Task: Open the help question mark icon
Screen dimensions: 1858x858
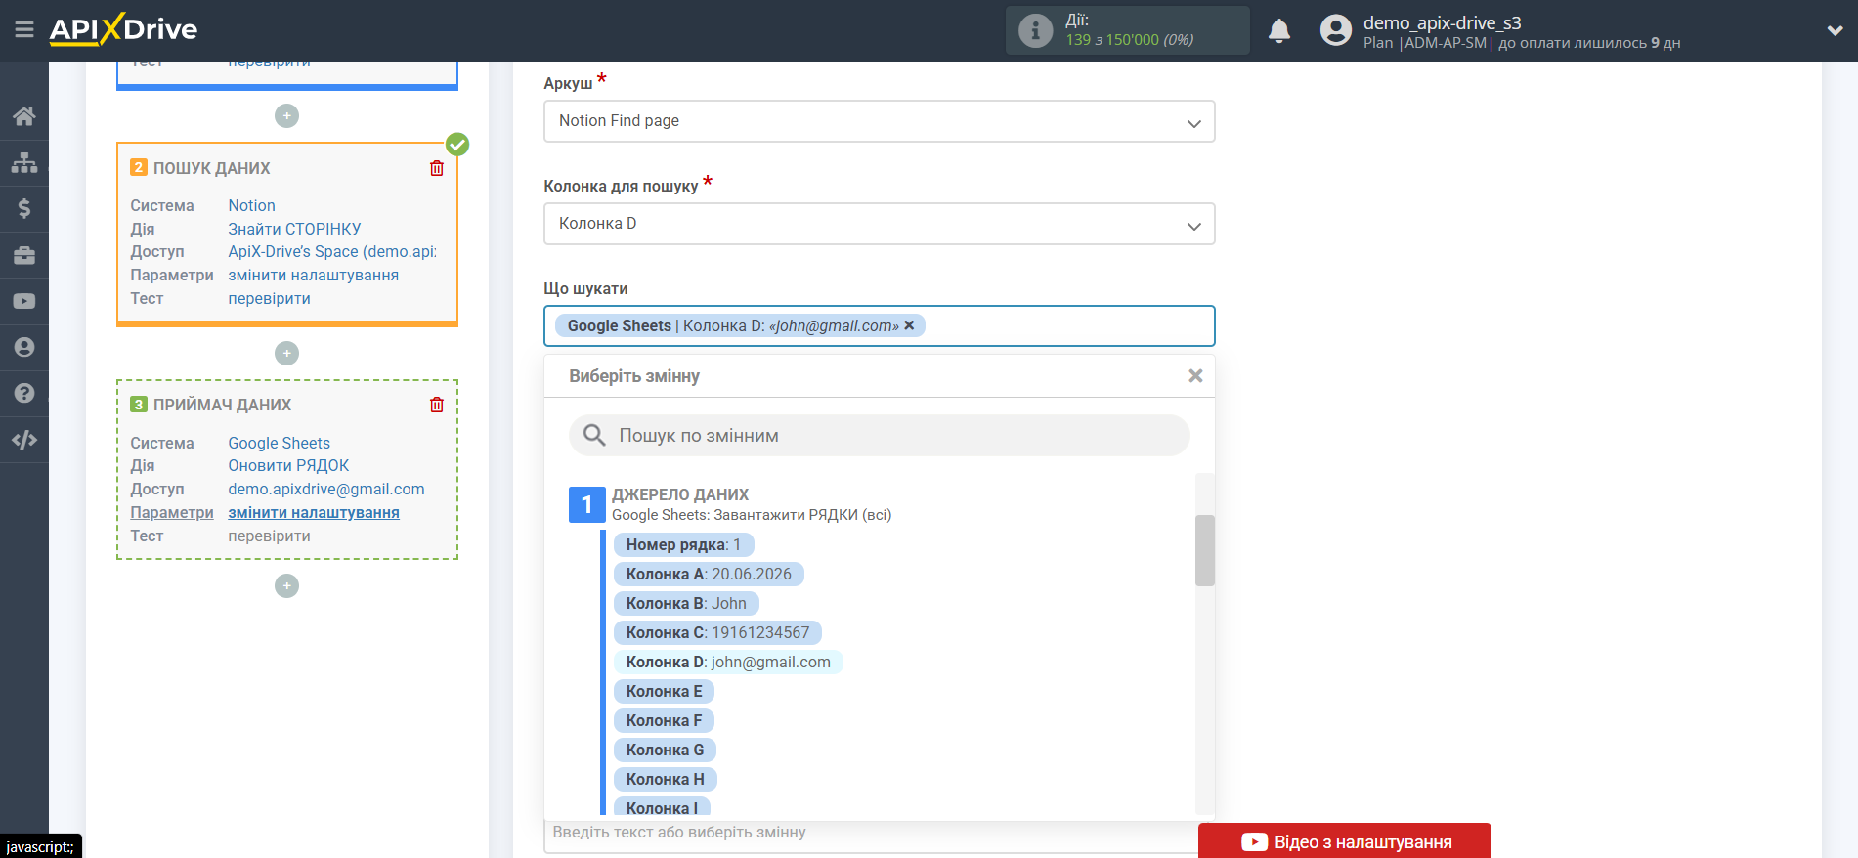Action: 24,393
